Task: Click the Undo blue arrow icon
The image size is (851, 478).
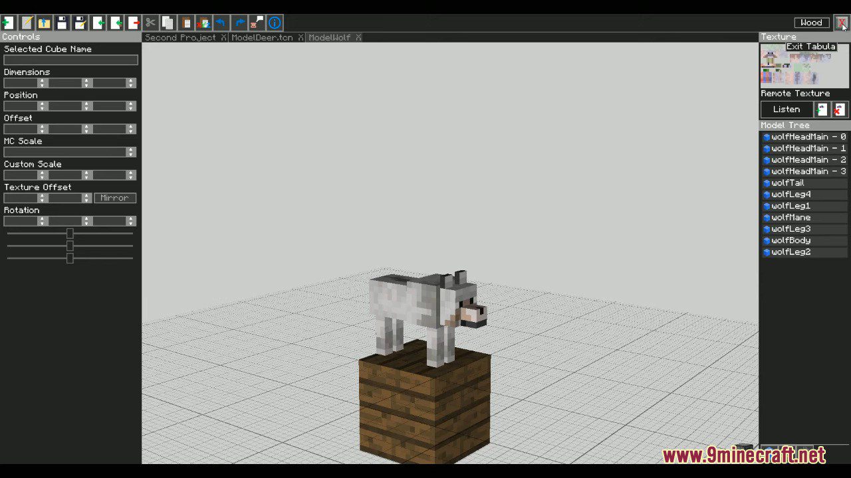Action: click(221, 23)
